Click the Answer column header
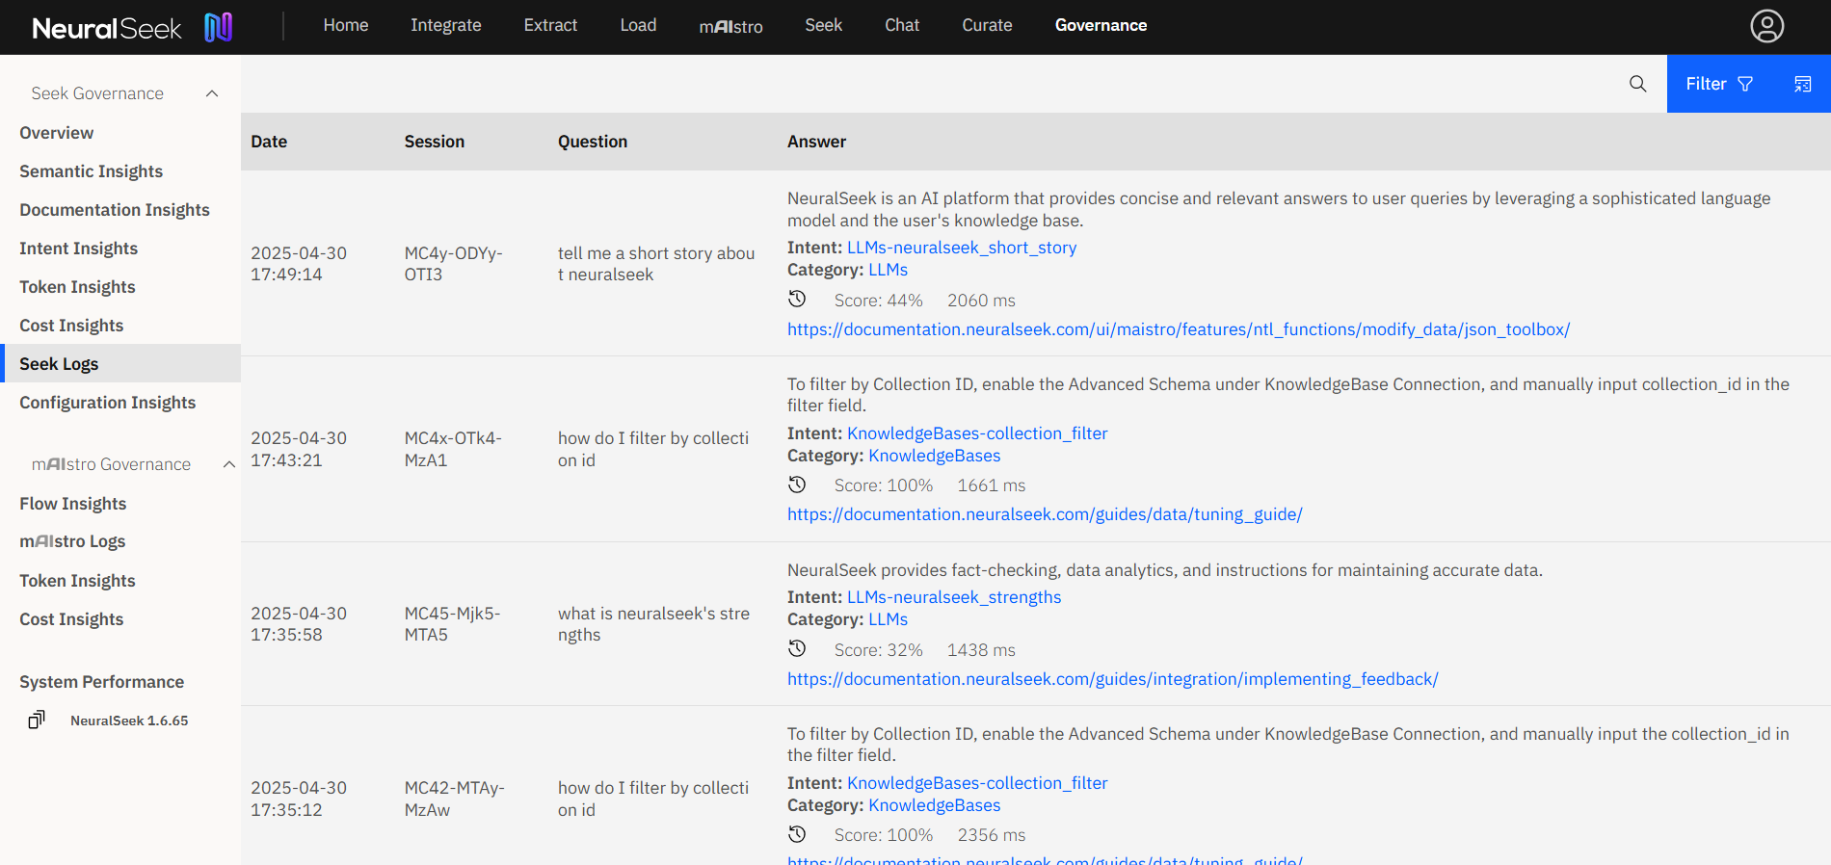Viewport: 1831px width, 865px height. coord(816,142)
